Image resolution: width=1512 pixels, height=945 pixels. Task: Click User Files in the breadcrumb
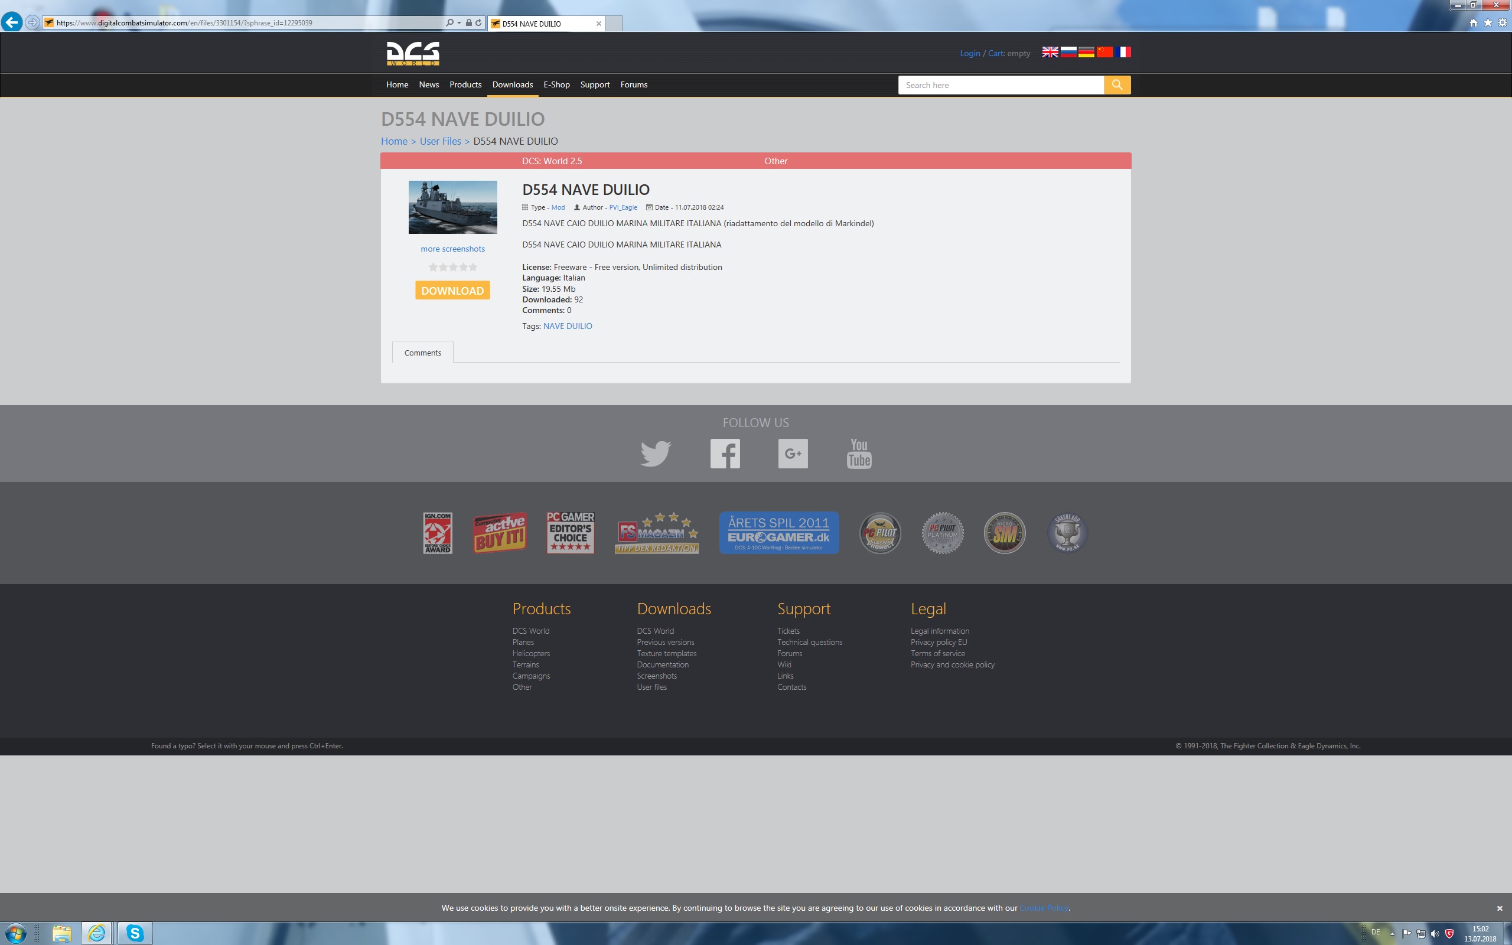click(x=440, y=141)
